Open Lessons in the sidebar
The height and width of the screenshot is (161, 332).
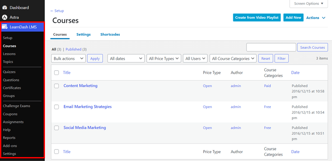coord(9,54)
